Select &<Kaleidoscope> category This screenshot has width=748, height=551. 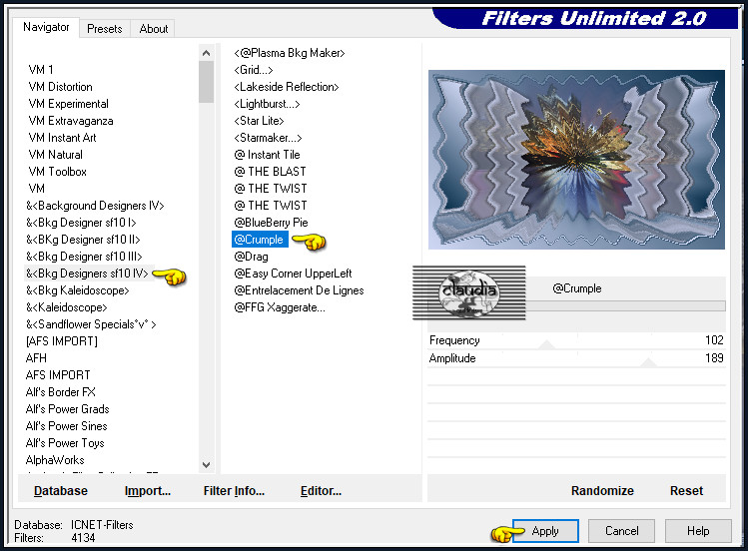coord(67,307)
